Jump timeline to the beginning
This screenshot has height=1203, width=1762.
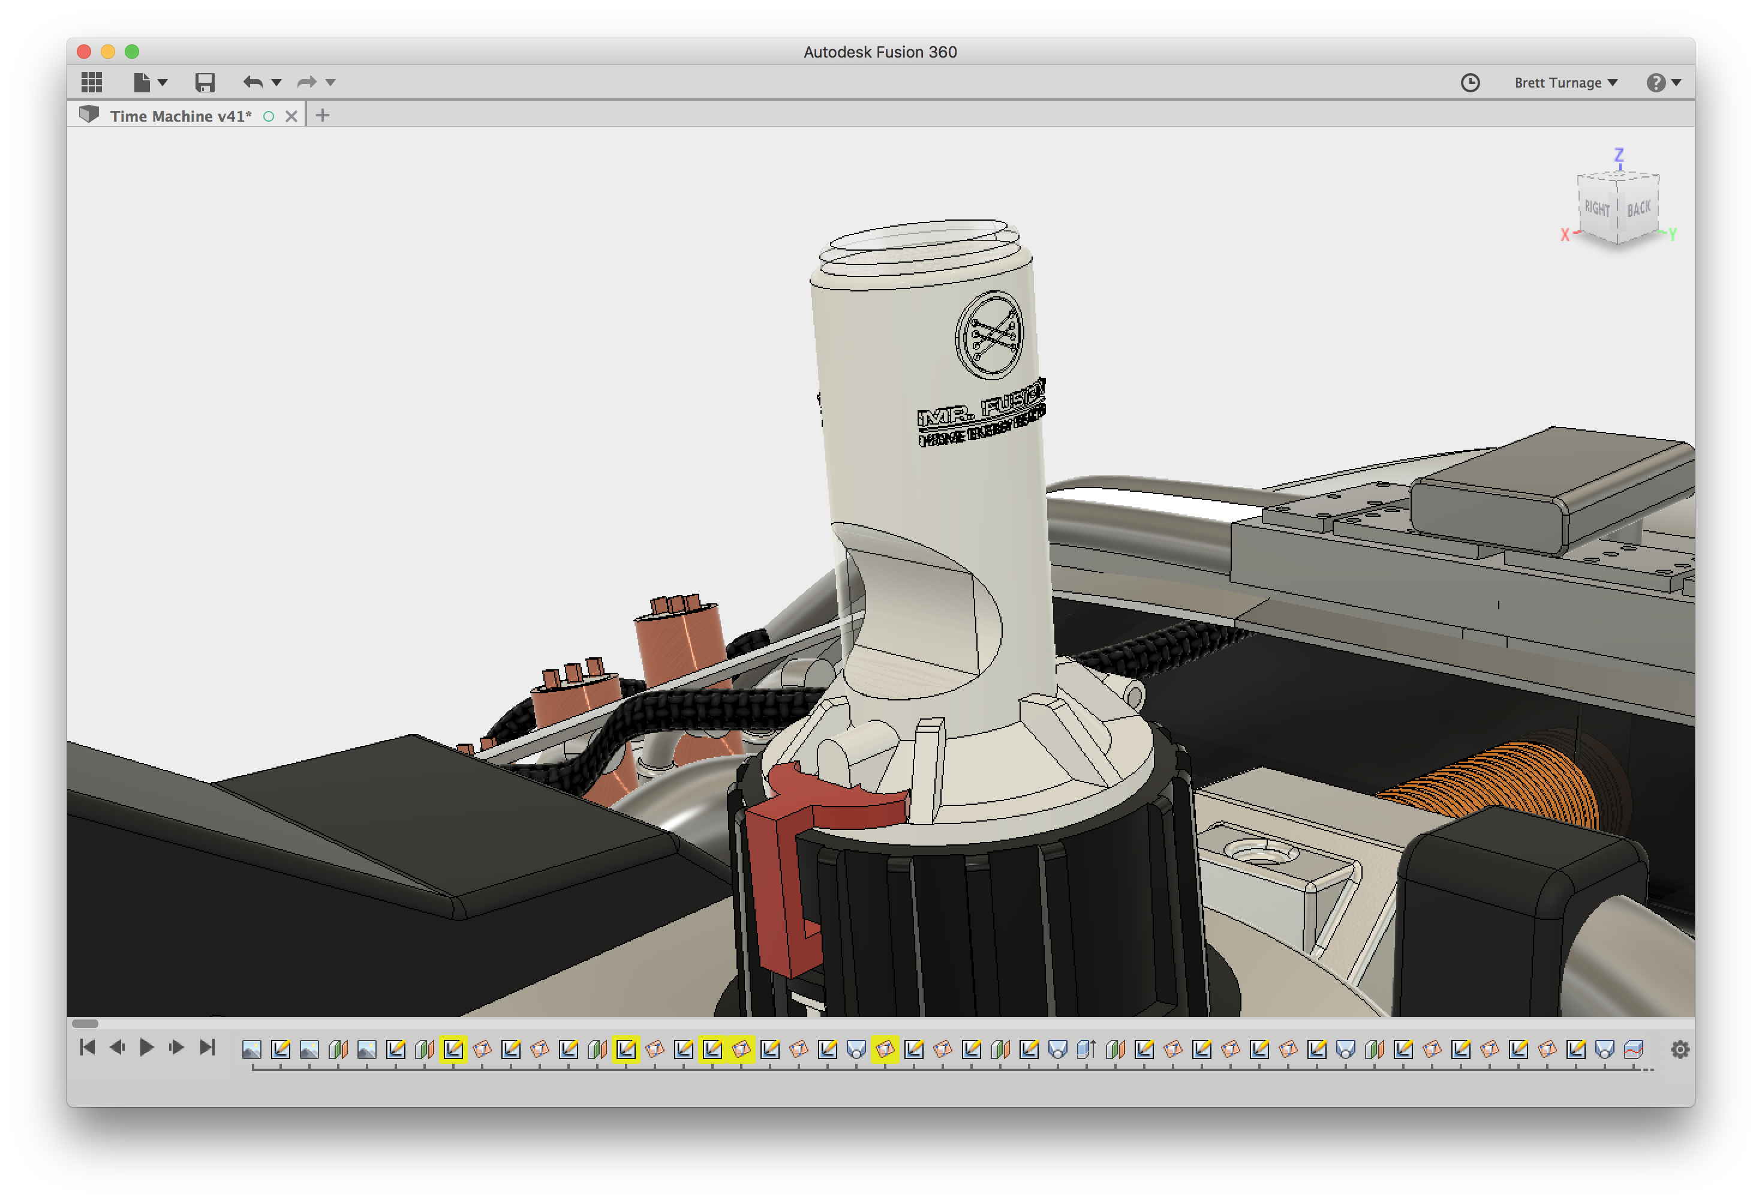pyautogui.click(x=87, y=1047)
